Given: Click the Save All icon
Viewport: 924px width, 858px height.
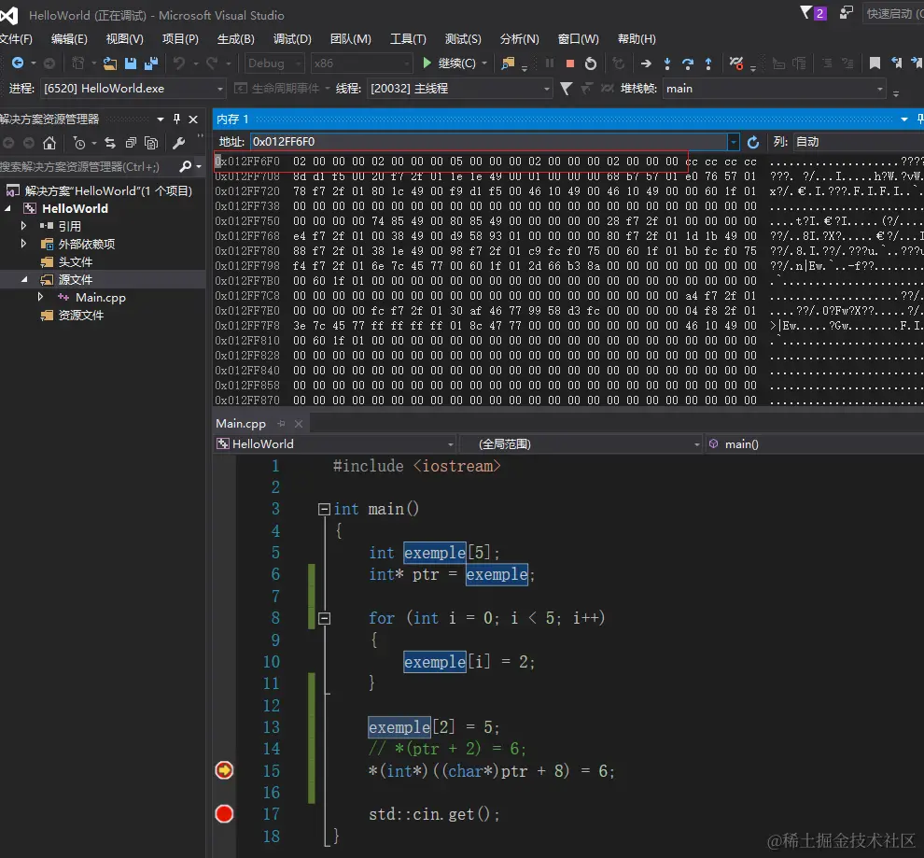Looking at the screenshot, I should (151, 63).
